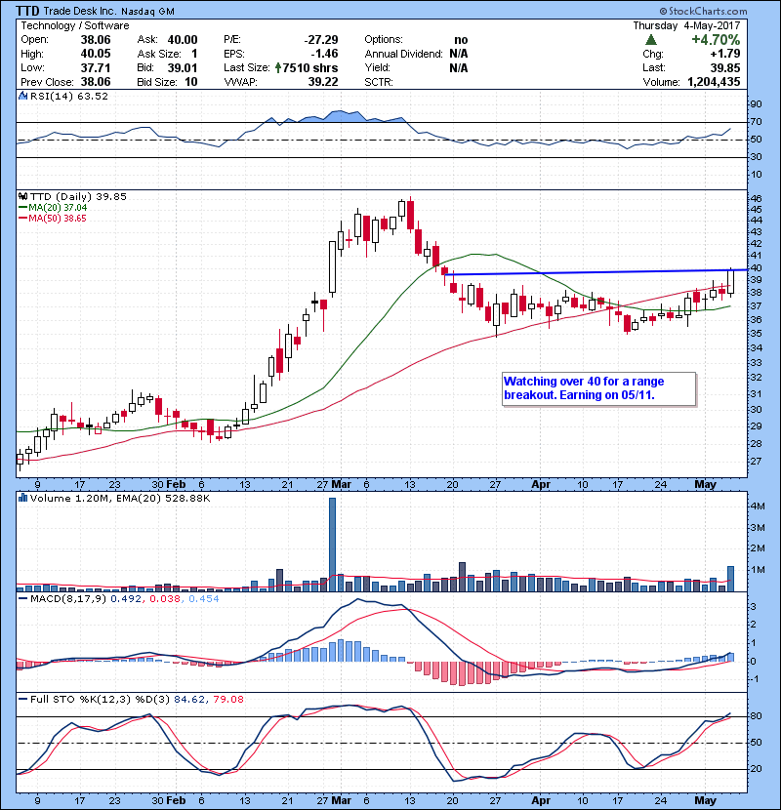781x810 pixels.
Task: Click the Technology / Software sector label
Action: click(x=75, y=25)
